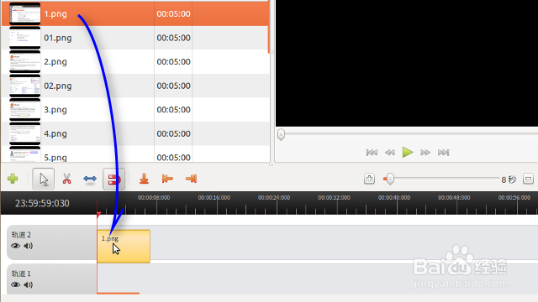Image resolution: width=538 pixels, height=302 pixels.
Task: Fast forward the preview
Action: pos(425,153)
